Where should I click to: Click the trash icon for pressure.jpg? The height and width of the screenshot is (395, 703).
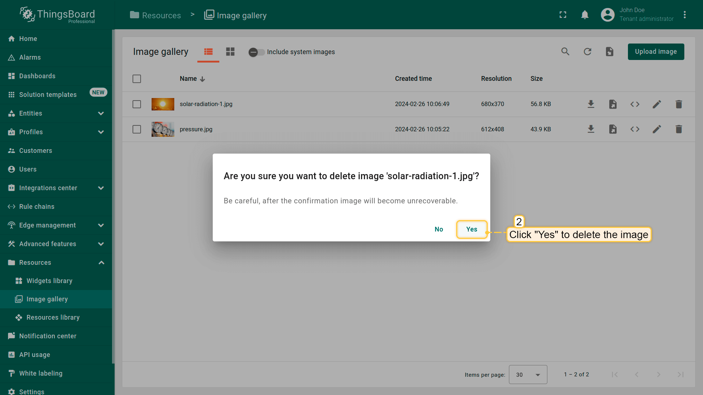point(678,129)
